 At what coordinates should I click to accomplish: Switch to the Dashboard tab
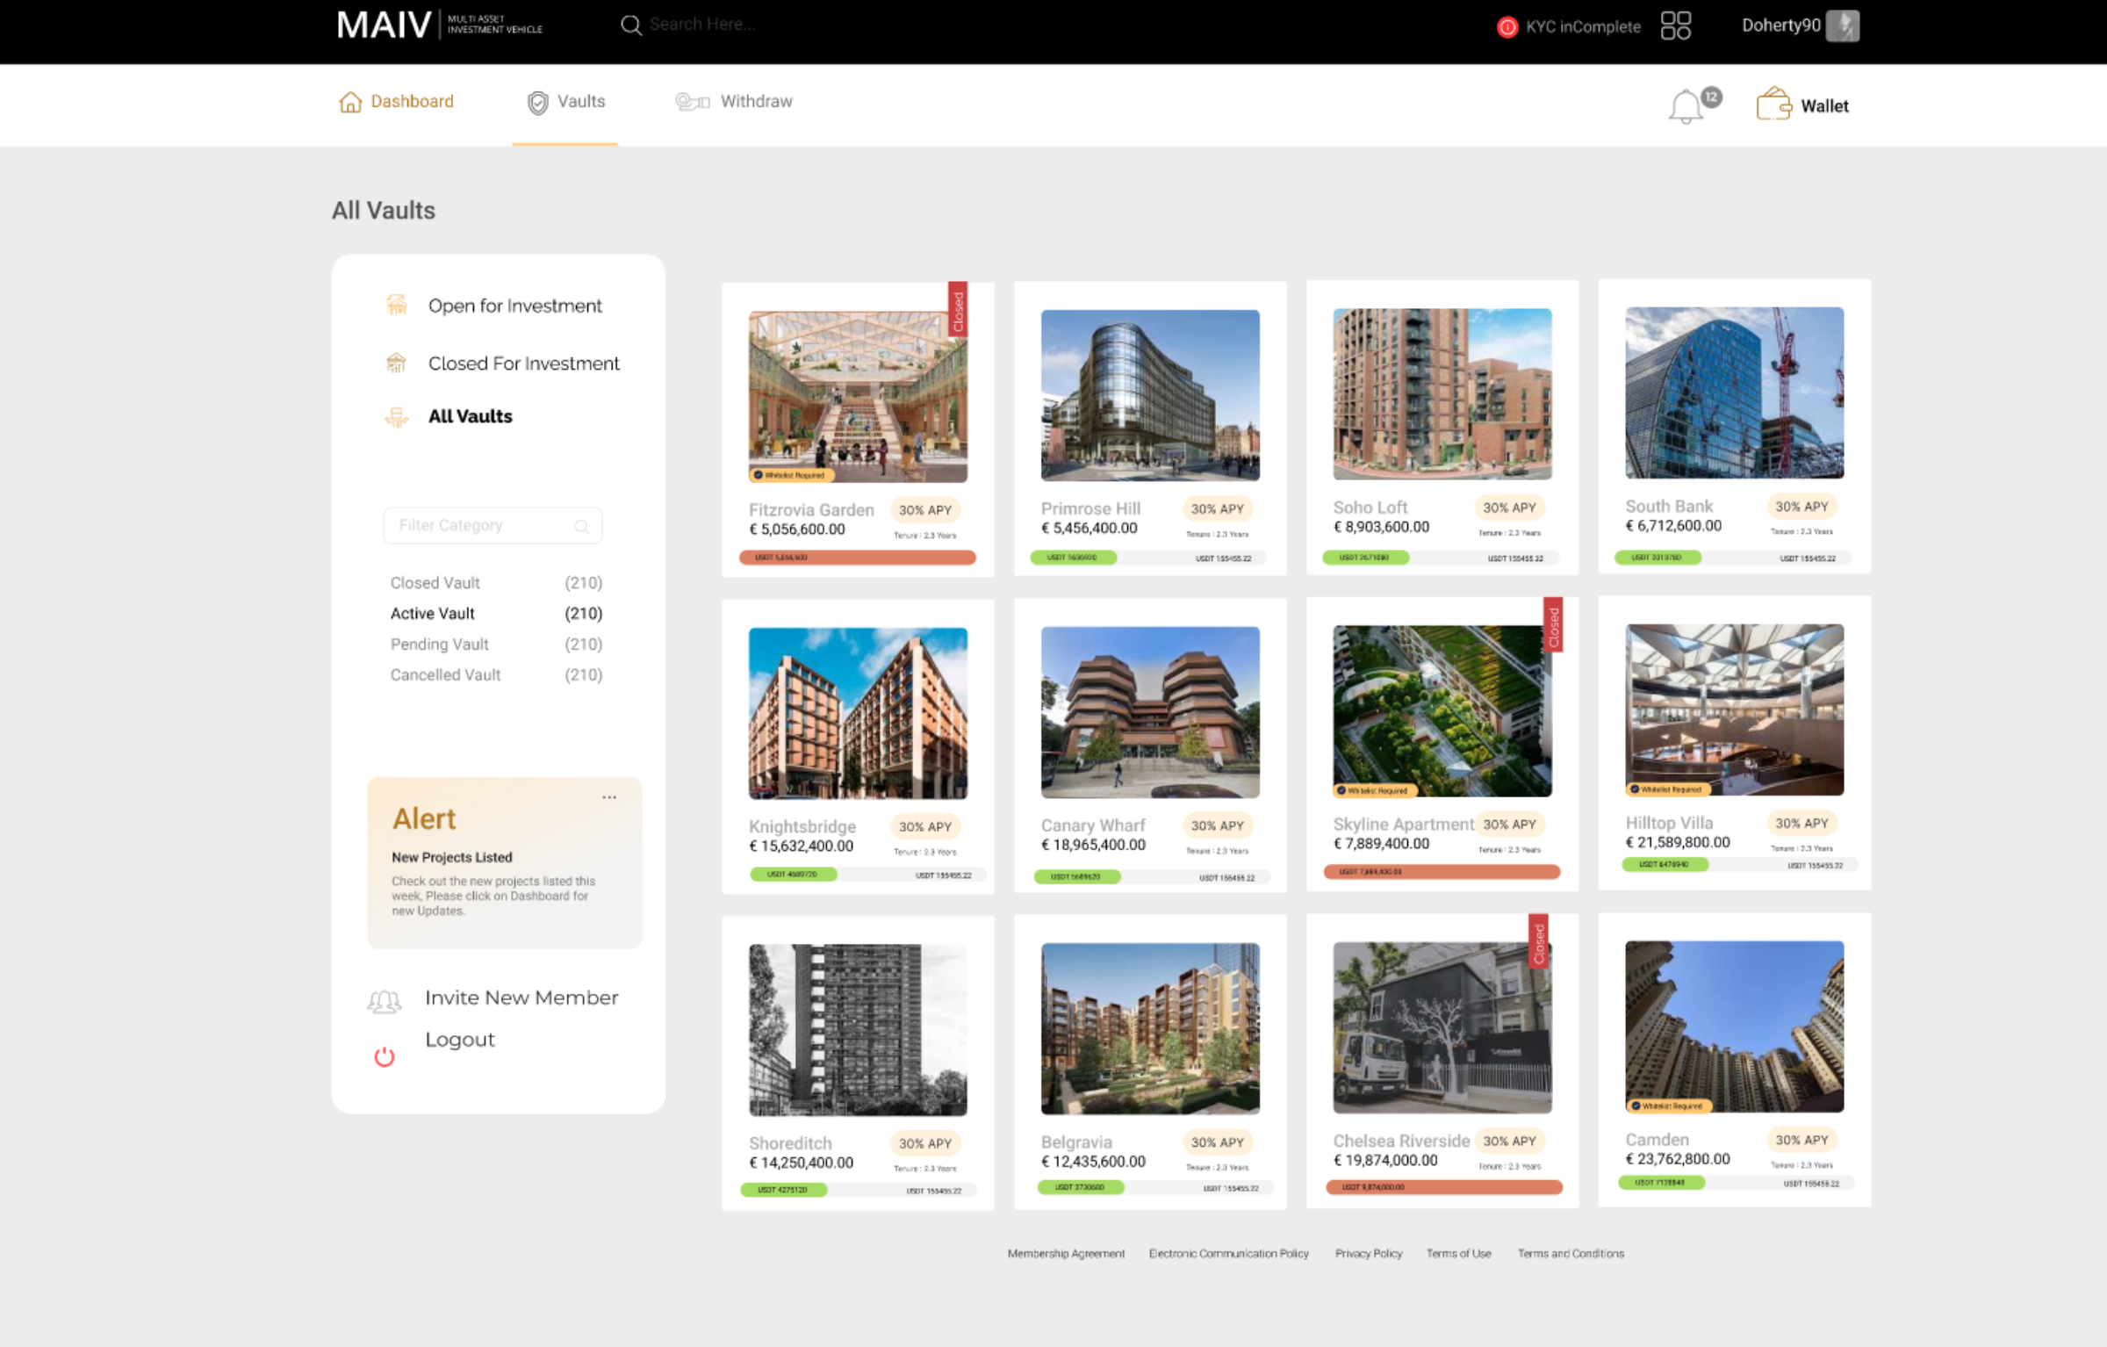396,102
